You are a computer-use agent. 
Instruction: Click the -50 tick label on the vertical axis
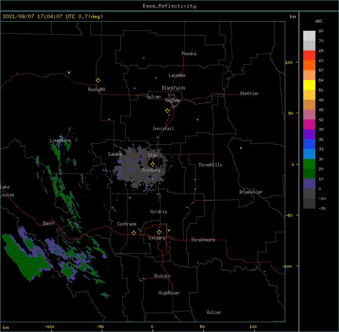(x=289, y=215)
